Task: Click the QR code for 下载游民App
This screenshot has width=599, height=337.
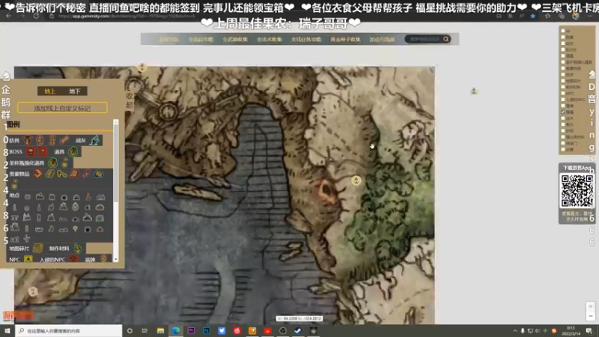Action: pos(577,191)
